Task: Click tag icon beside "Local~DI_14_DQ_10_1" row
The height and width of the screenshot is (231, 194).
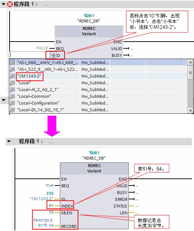Action: click(x=12, y=110)
